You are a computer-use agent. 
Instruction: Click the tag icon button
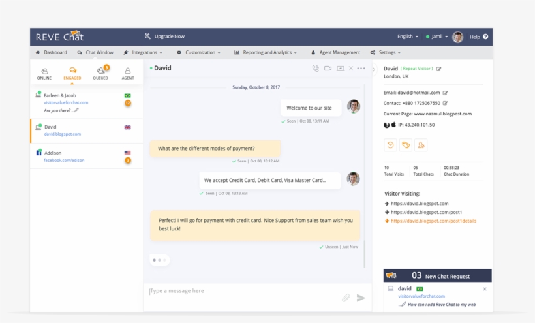[x=406, y=145]
